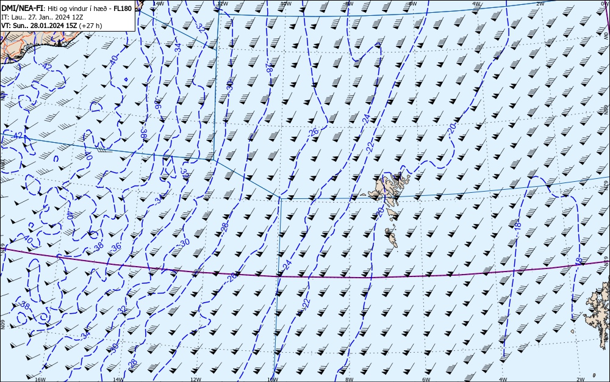Click the 16W longitude label
Screen dimensions: 610x382
40,380
